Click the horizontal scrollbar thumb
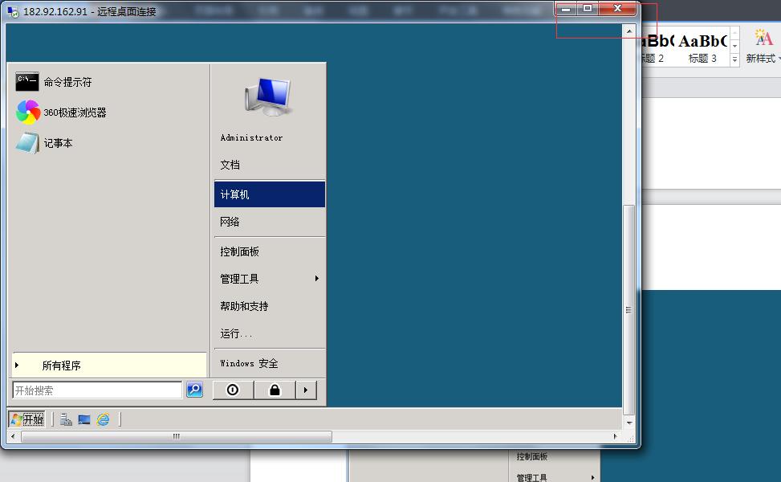 (177, 437)
